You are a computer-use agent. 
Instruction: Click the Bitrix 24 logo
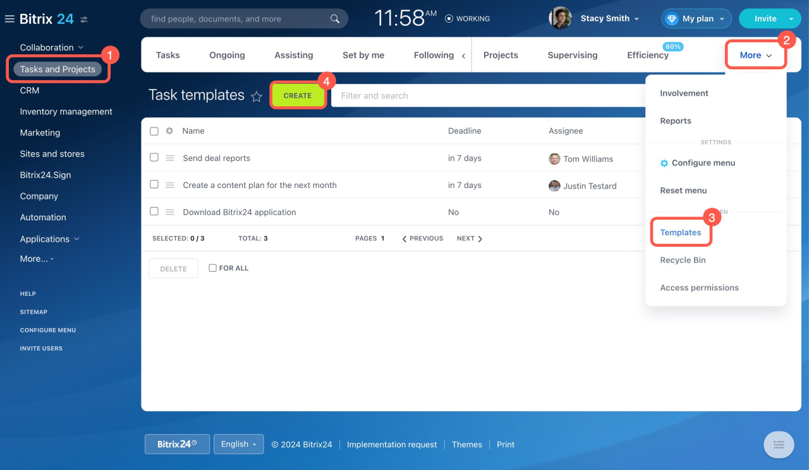(47, 19)
